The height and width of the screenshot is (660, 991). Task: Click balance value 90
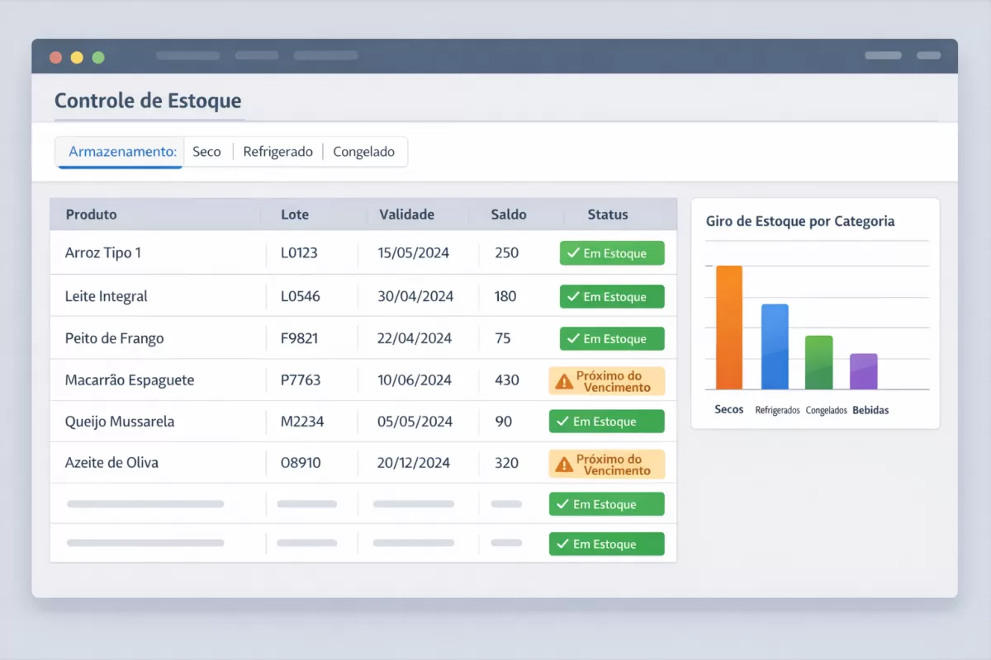coord(504,422)
